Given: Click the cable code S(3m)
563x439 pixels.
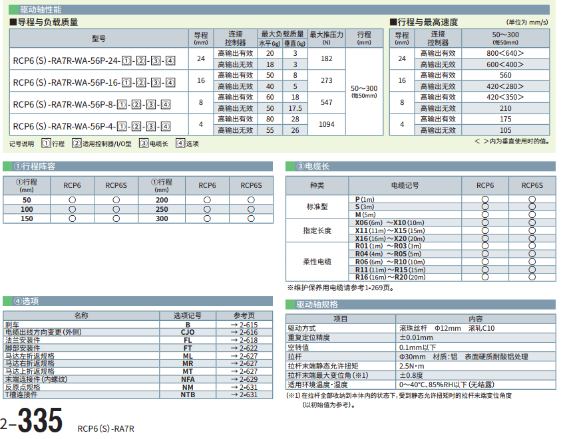Looking at the screenshot, I should pos(365,207).
